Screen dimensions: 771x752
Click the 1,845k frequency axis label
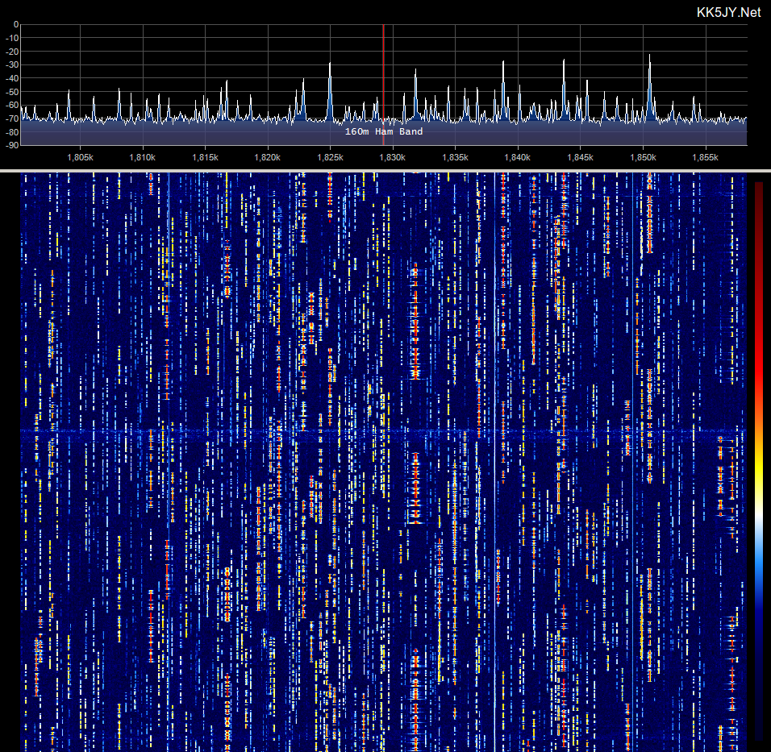click(580, 157)
